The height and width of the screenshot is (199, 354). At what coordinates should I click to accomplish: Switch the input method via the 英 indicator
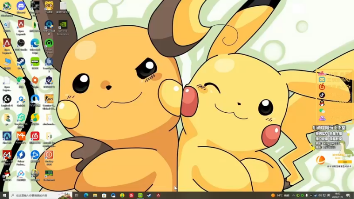(328, 195)
